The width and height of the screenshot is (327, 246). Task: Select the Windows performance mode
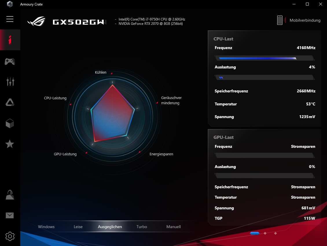pos(46,227)
